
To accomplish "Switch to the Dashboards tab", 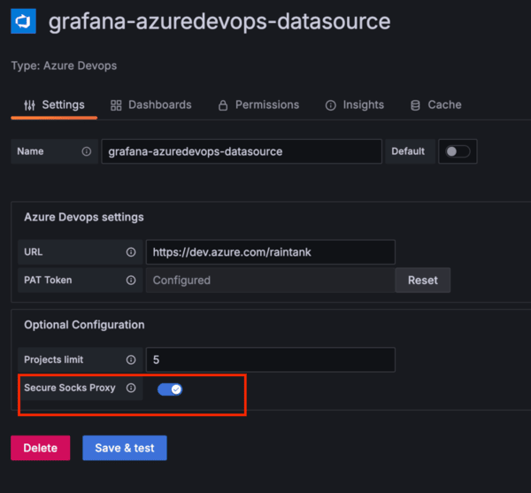I will [x=151, y=105].
